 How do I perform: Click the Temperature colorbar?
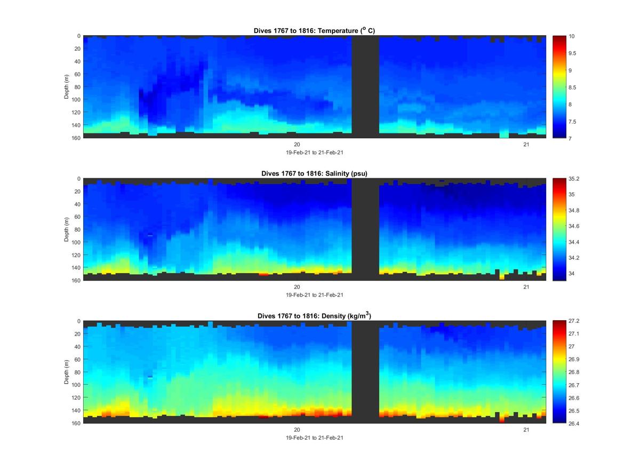point(559,87)
